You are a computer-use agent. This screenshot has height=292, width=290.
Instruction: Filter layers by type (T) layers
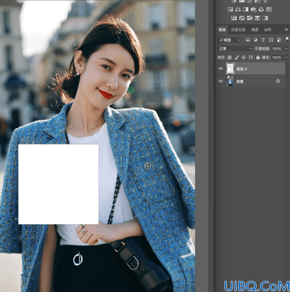(x=263, y=40)
